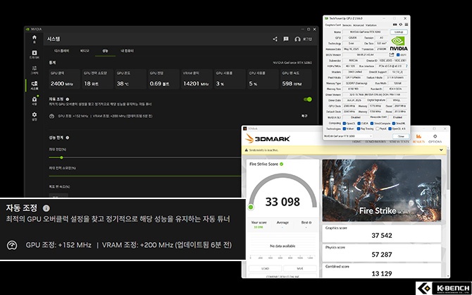Toggle the OpenGL 4.6 checkbox in GPU-Z
The height and width of the screenshot is (295, 472).
pos(390,129)
